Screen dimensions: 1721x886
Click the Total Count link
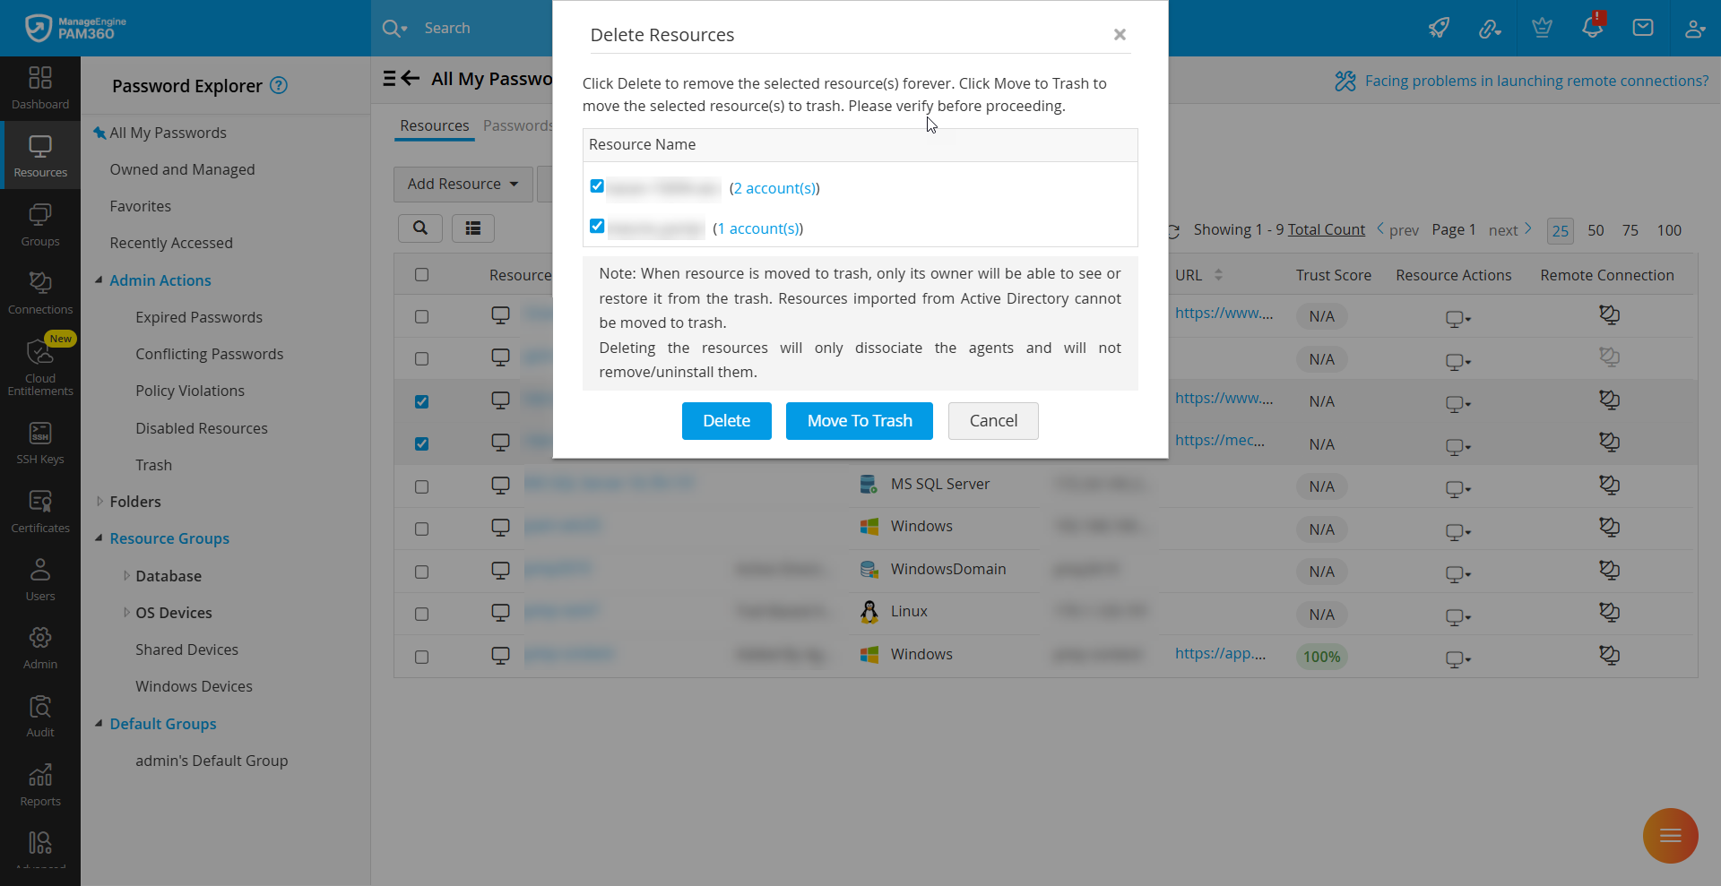1327,229
